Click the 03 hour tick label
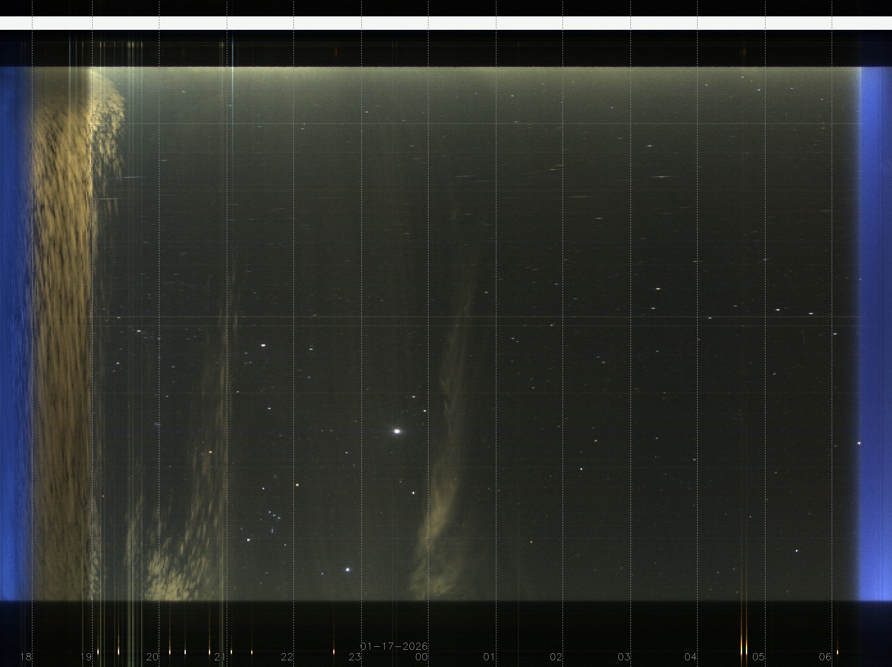The image size is (892, 667). coord(624,657)
